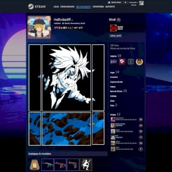
Task: Open the Vídeos link
Action: click(113, 87)
